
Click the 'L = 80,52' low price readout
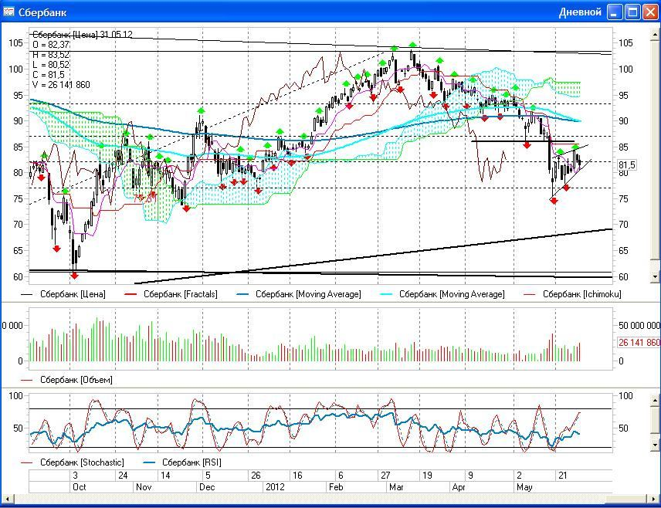pos(51,65)
